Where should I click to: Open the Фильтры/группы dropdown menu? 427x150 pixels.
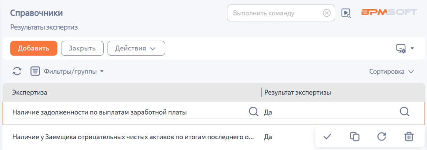click(x=74, y=72)
